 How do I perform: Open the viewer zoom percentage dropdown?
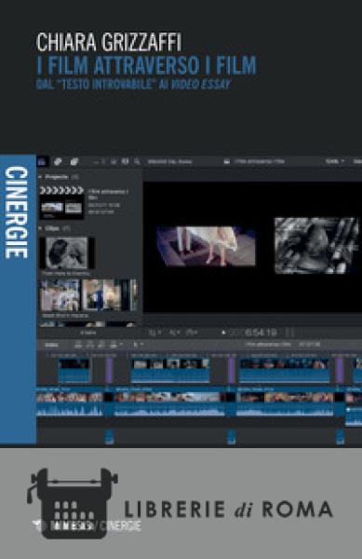tap(335, 161)
